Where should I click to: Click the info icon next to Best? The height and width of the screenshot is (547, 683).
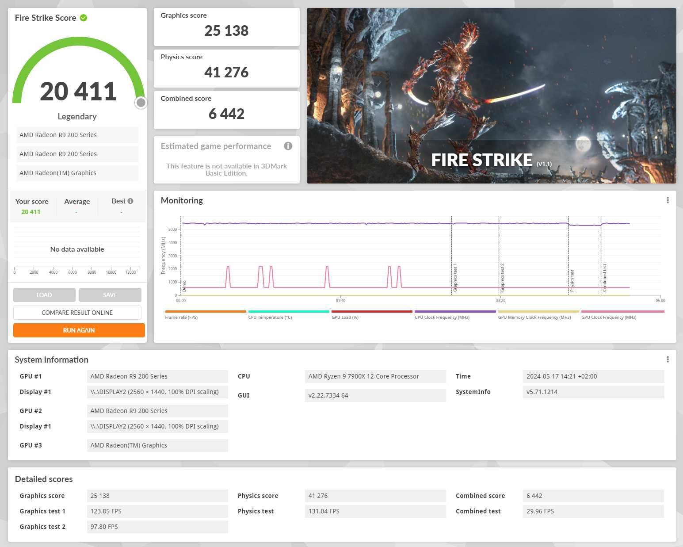(130, 201)
